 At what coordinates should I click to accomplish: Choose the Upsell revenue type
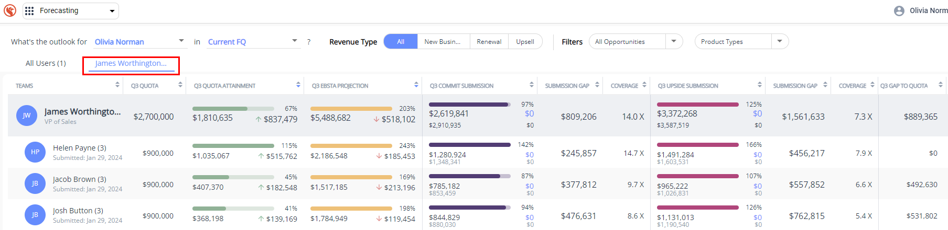pyautogui.click(x=525, y=42)
